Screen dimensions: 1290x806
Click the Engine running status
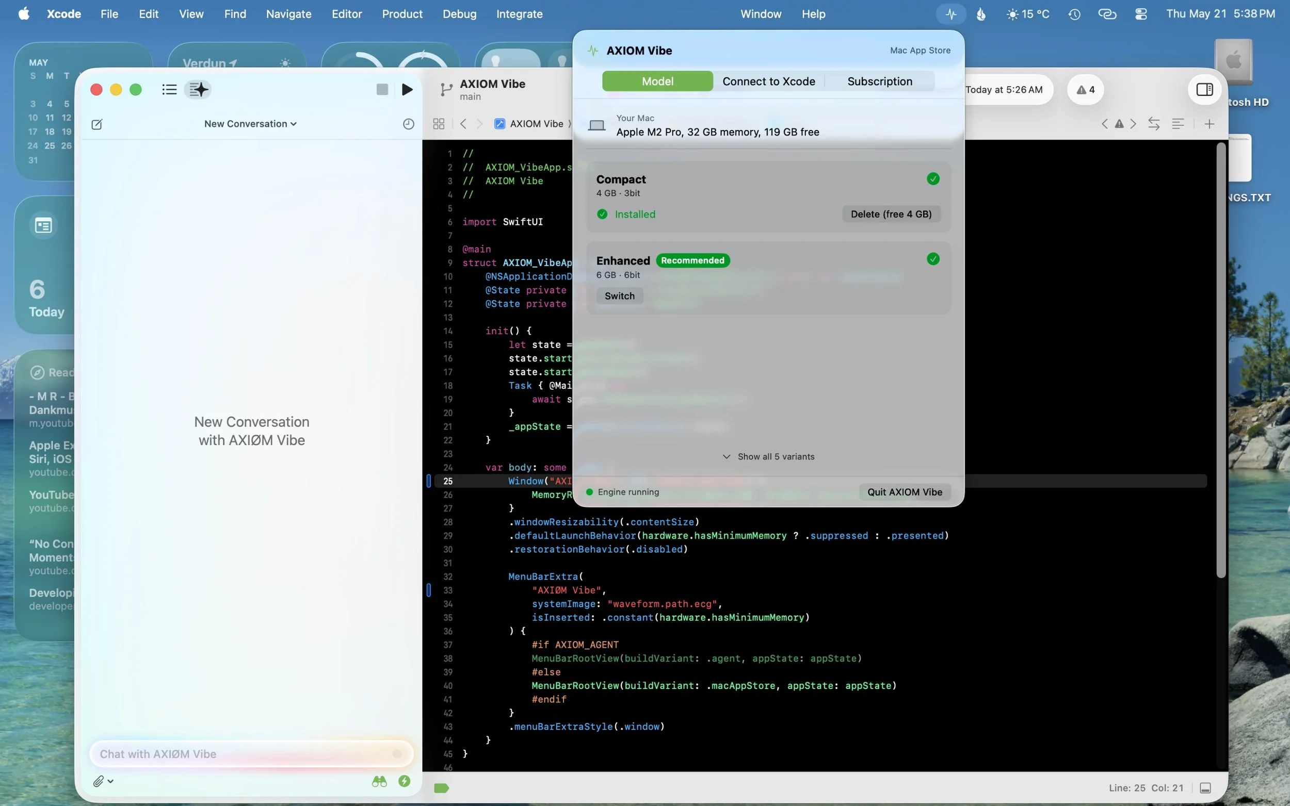point(622,492)
